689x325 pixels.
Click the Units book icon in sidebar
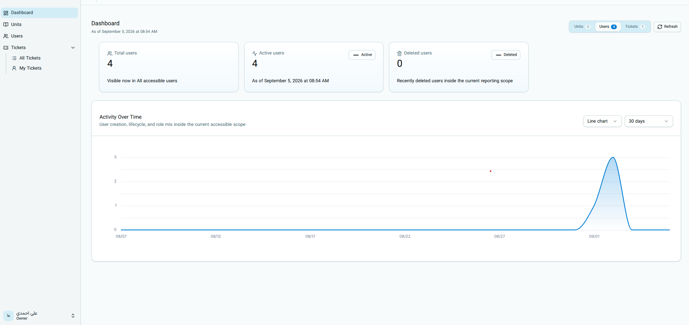tap(6, 25)
